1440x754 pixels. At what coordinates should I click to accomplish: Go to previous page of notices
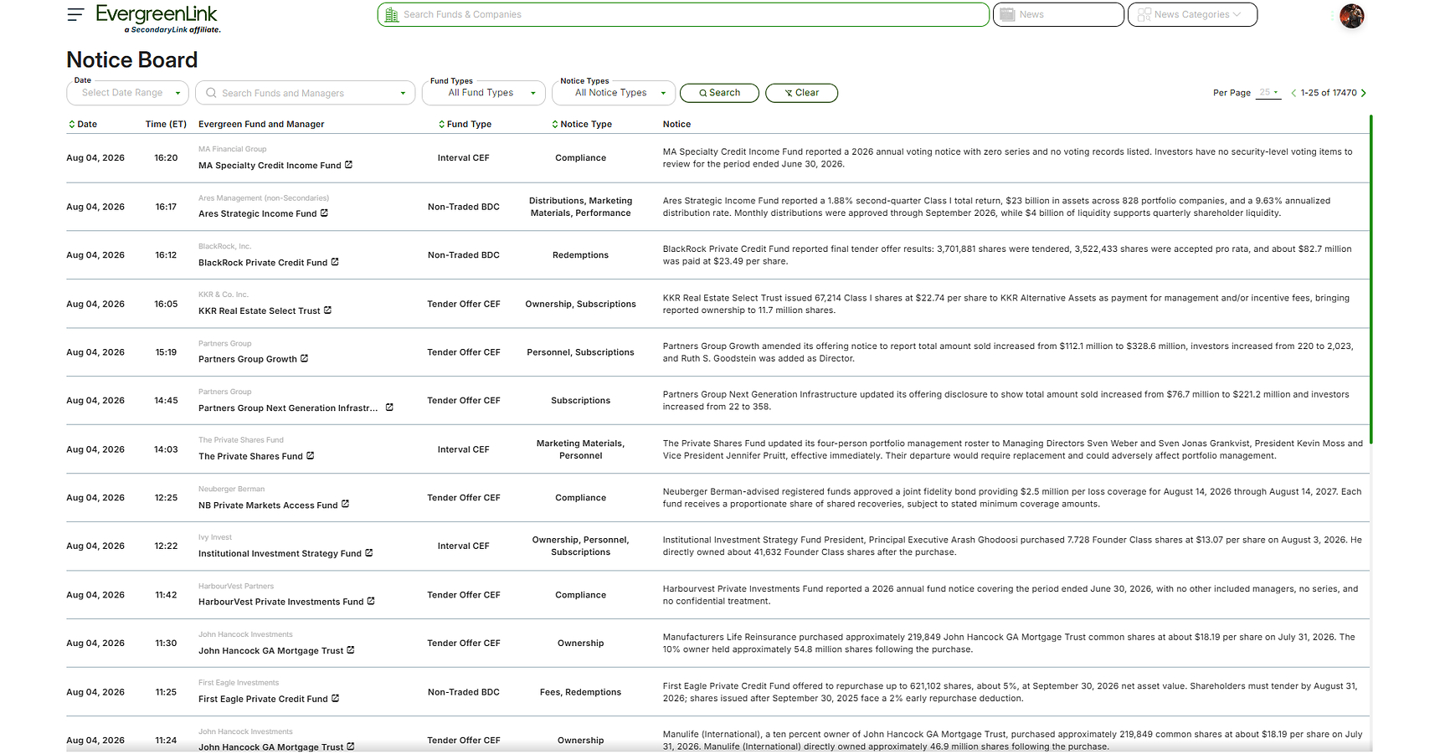coord(1293,93)
